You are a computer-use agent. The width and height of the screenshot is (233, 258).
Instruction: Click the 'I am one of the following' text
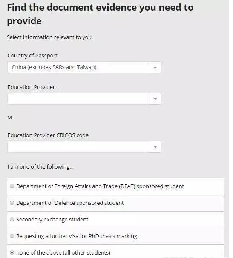point(40,167)
